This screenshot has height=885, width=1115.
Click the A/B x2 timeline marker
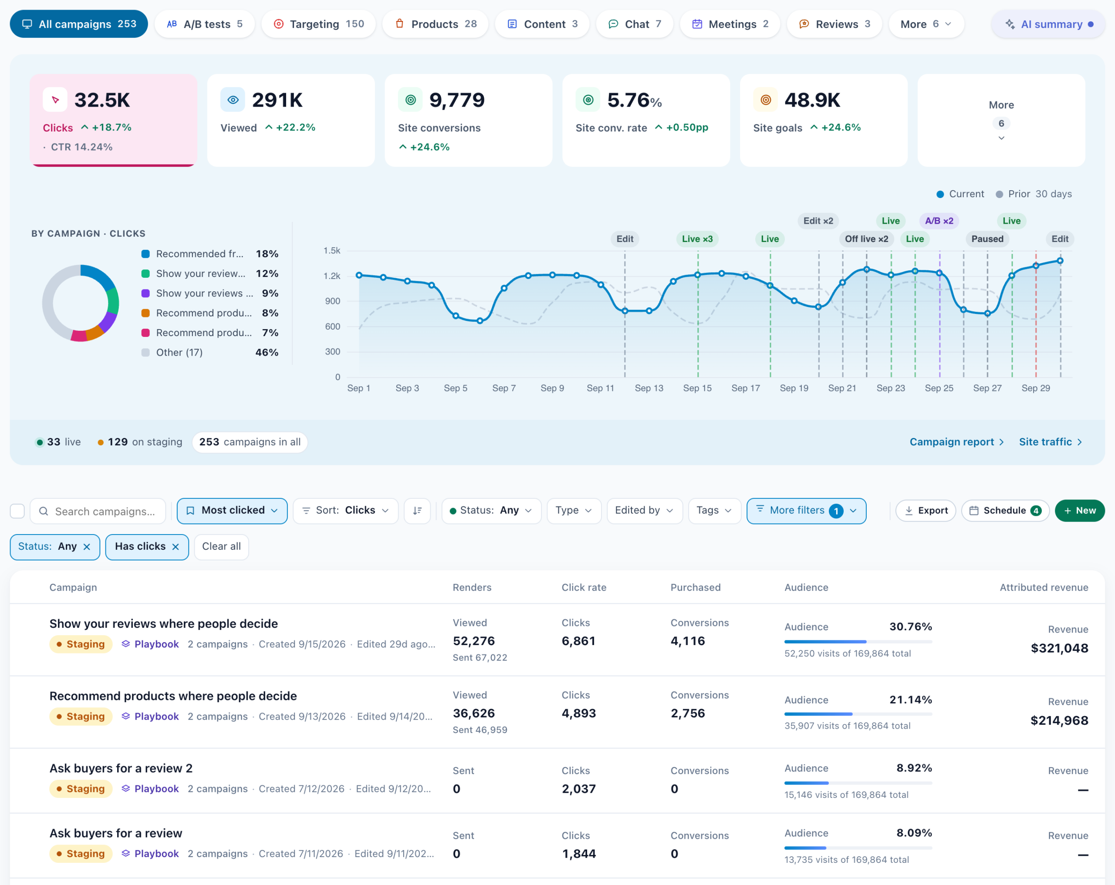point(939,221)
